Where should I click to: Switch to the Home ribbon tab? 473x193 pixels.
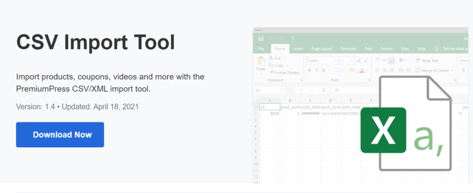tap(280, 48)
